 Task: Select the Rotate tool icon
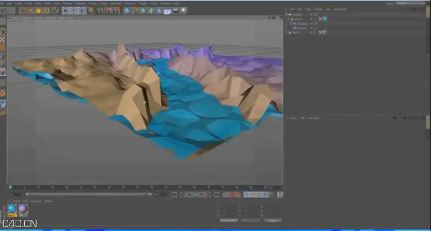click(47, 11)
